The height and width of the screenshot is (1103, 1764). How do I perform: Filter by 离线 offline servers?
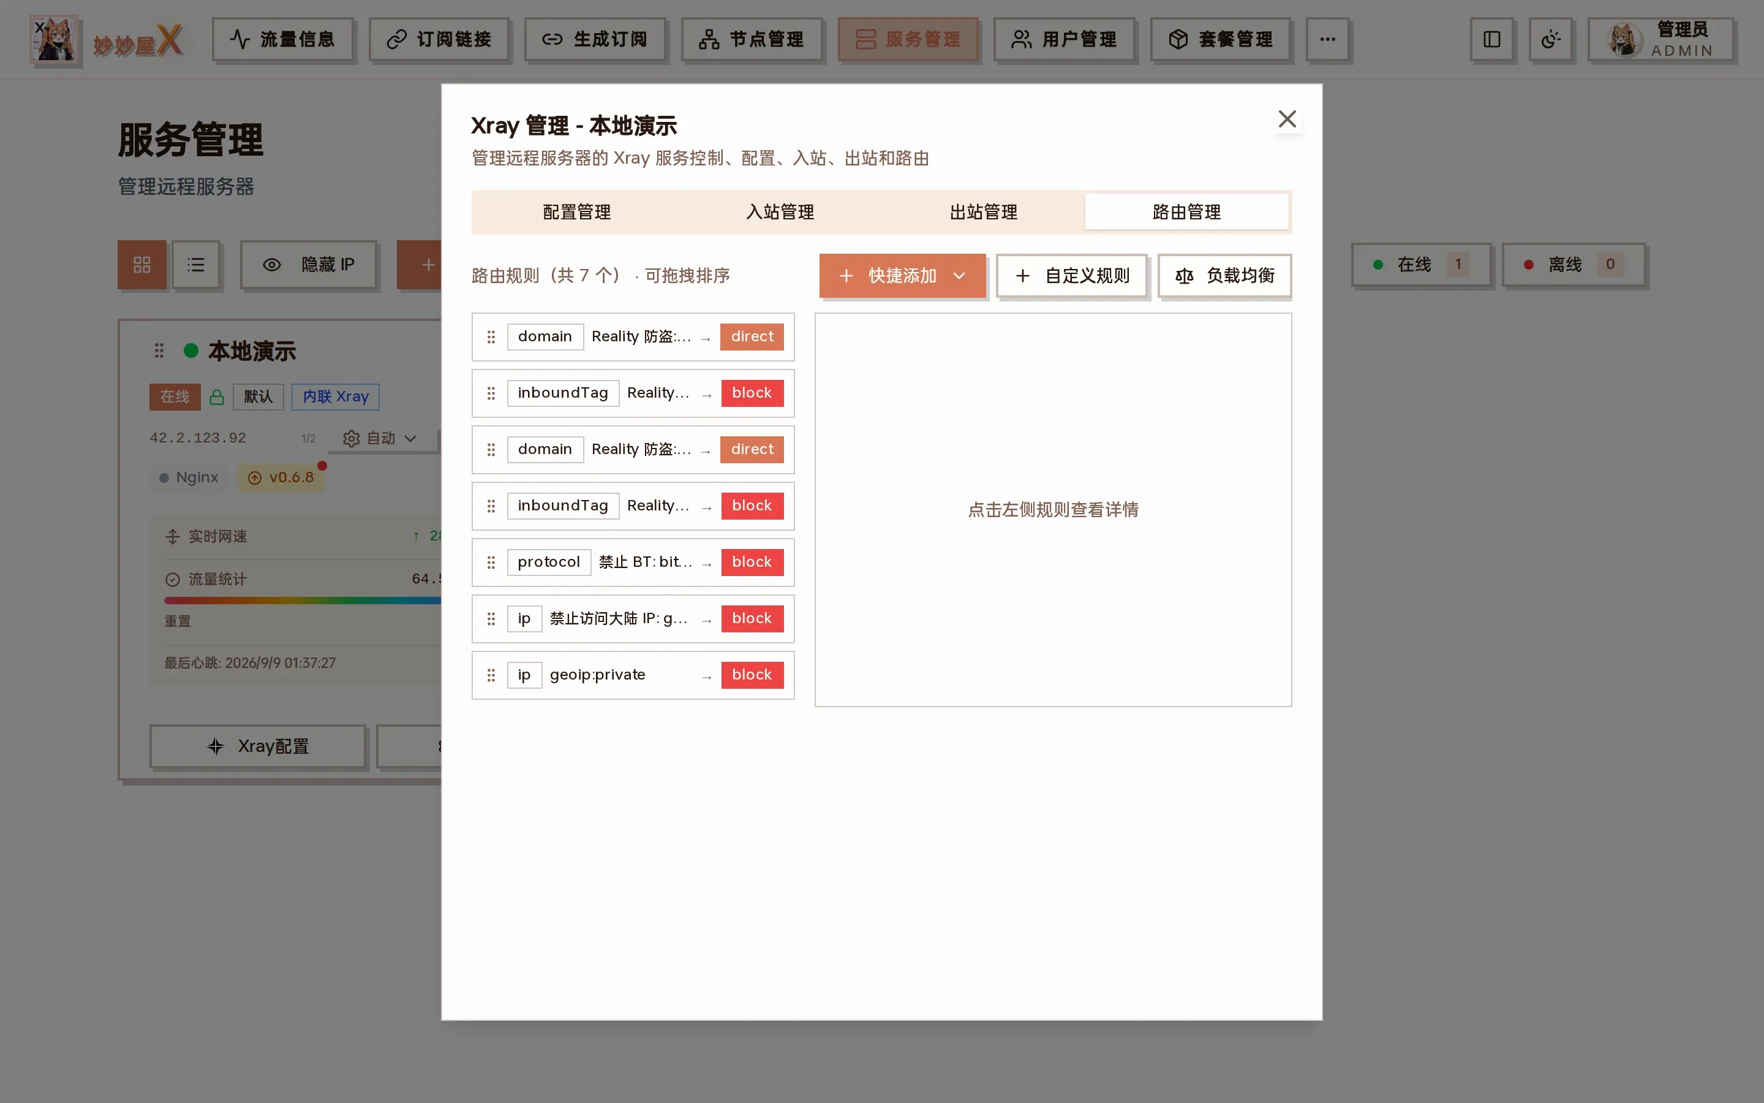point(1573,265)
